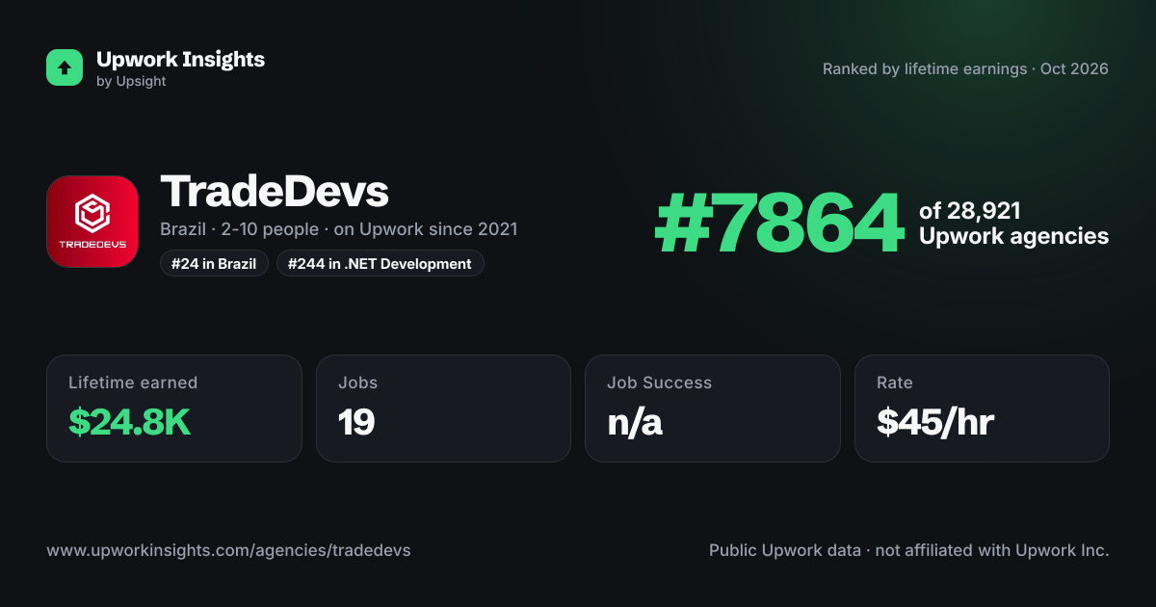The height and width of the screenshot is (607, 1156).
Task: Select the "#244 in .NET Development" badge
Action: pos(380,263)
